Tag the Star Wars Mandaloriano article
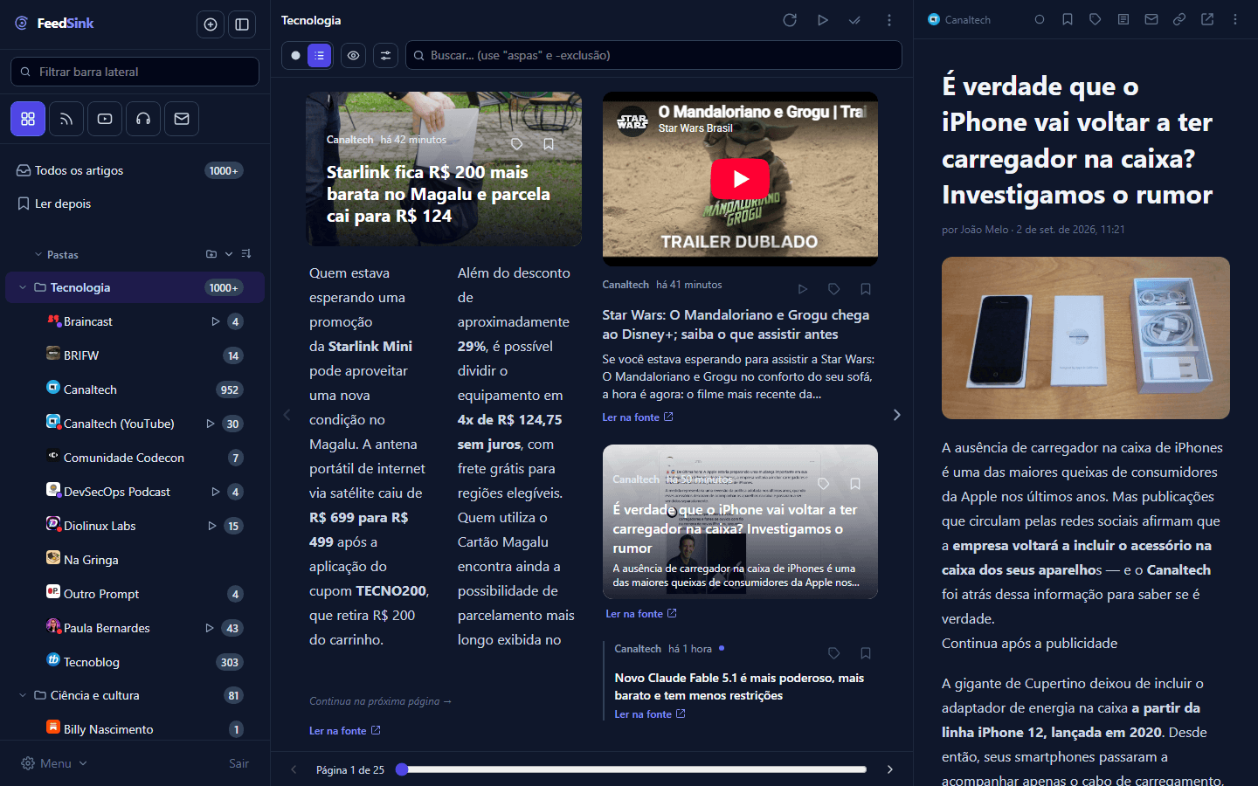This screenshot has height=786, width=1258. (834, 289)
